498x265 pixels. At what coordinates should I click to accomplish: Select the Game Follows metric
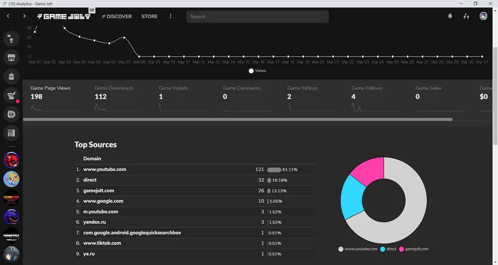pyautogui.click(x=375, y=99)
